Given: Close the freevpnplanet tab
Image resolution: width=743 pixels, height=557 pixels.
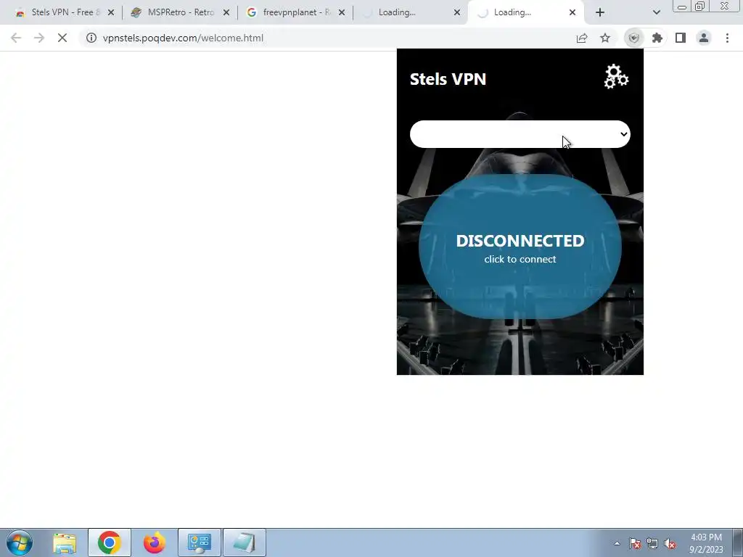Looking at the screenshot, I should [342, 13].
